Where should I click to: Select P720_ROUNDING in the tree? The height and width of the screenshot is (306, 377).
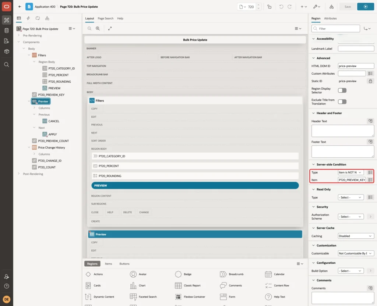[x=60, y=82]
